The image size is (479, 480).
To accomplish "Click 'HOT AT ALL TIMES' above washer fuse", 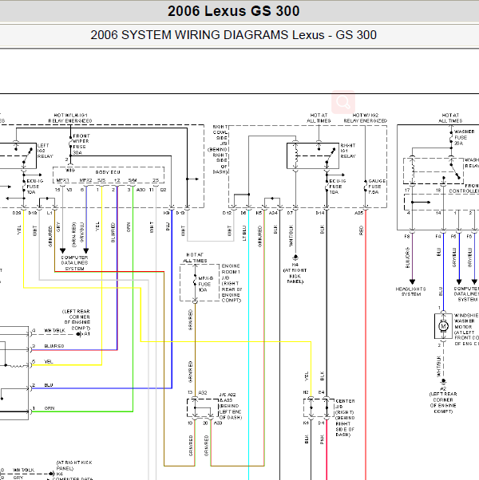I will pos(450,118).
